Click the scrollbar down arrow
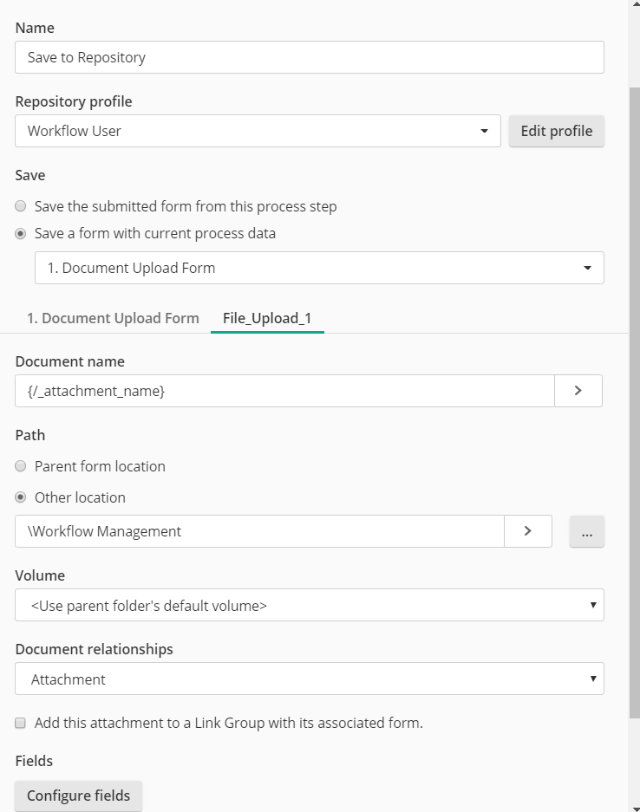Image resolution: width=640 pixels, height=812 pixels. pos(635,808)
